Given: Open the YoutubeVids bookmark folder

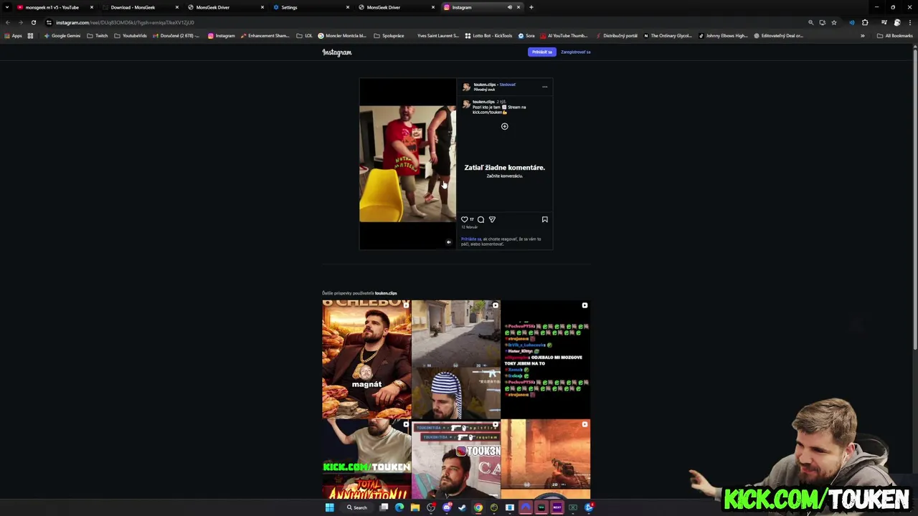Looking at the screenshot, I should point(131,35).
